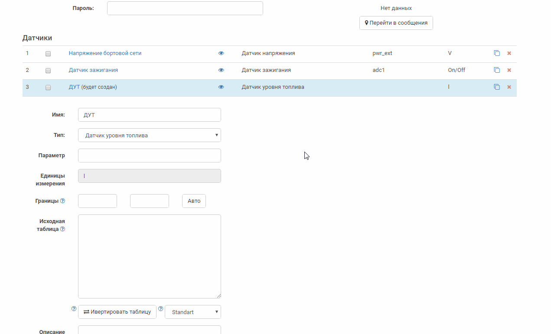
Task: Copy the Датчик зажигания sensor row
Action: click(x=497, y=70)
